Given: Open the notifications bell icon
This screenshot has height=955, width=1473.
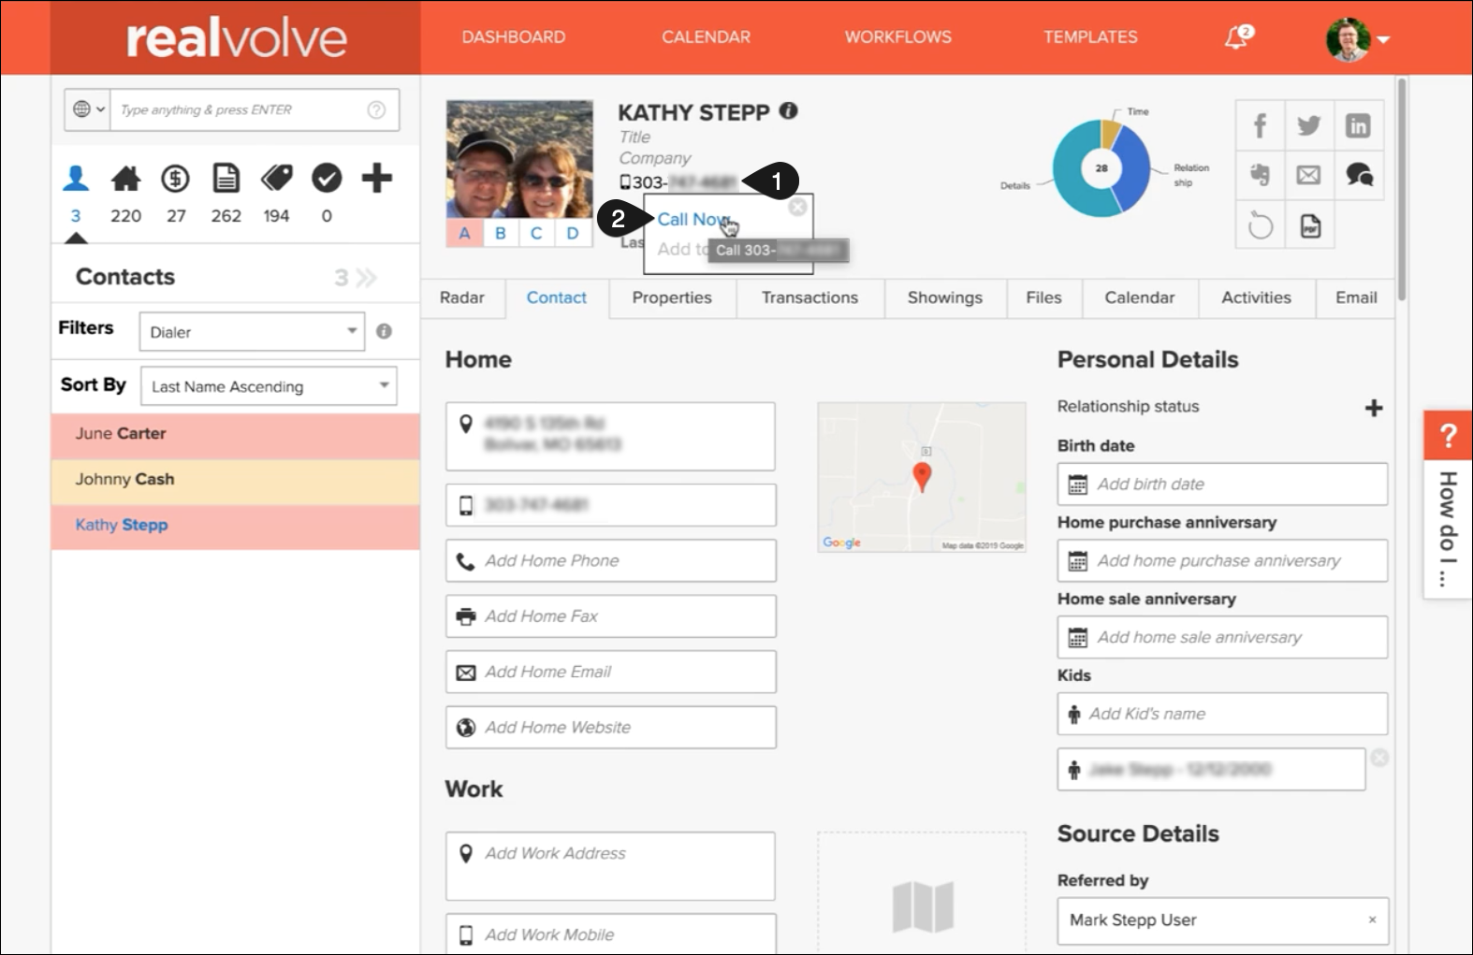Looking at the screenshot, I should pyautogui.click(x=1237, y=37).
